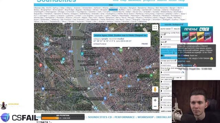
Task: Click the red H pin near District VII
Action: 121,77
